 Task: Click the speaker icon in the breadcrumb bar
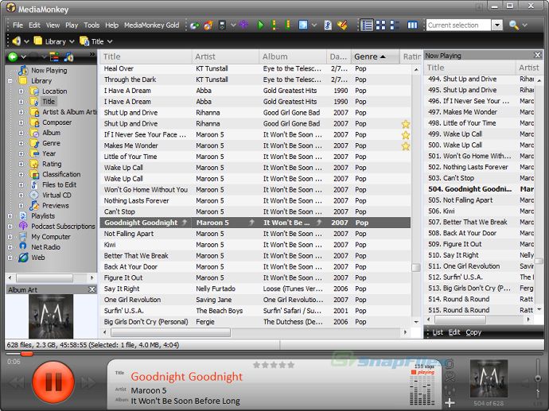point(16,41)
